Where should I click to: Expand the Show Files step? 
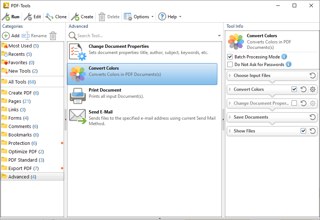[230, 131]
